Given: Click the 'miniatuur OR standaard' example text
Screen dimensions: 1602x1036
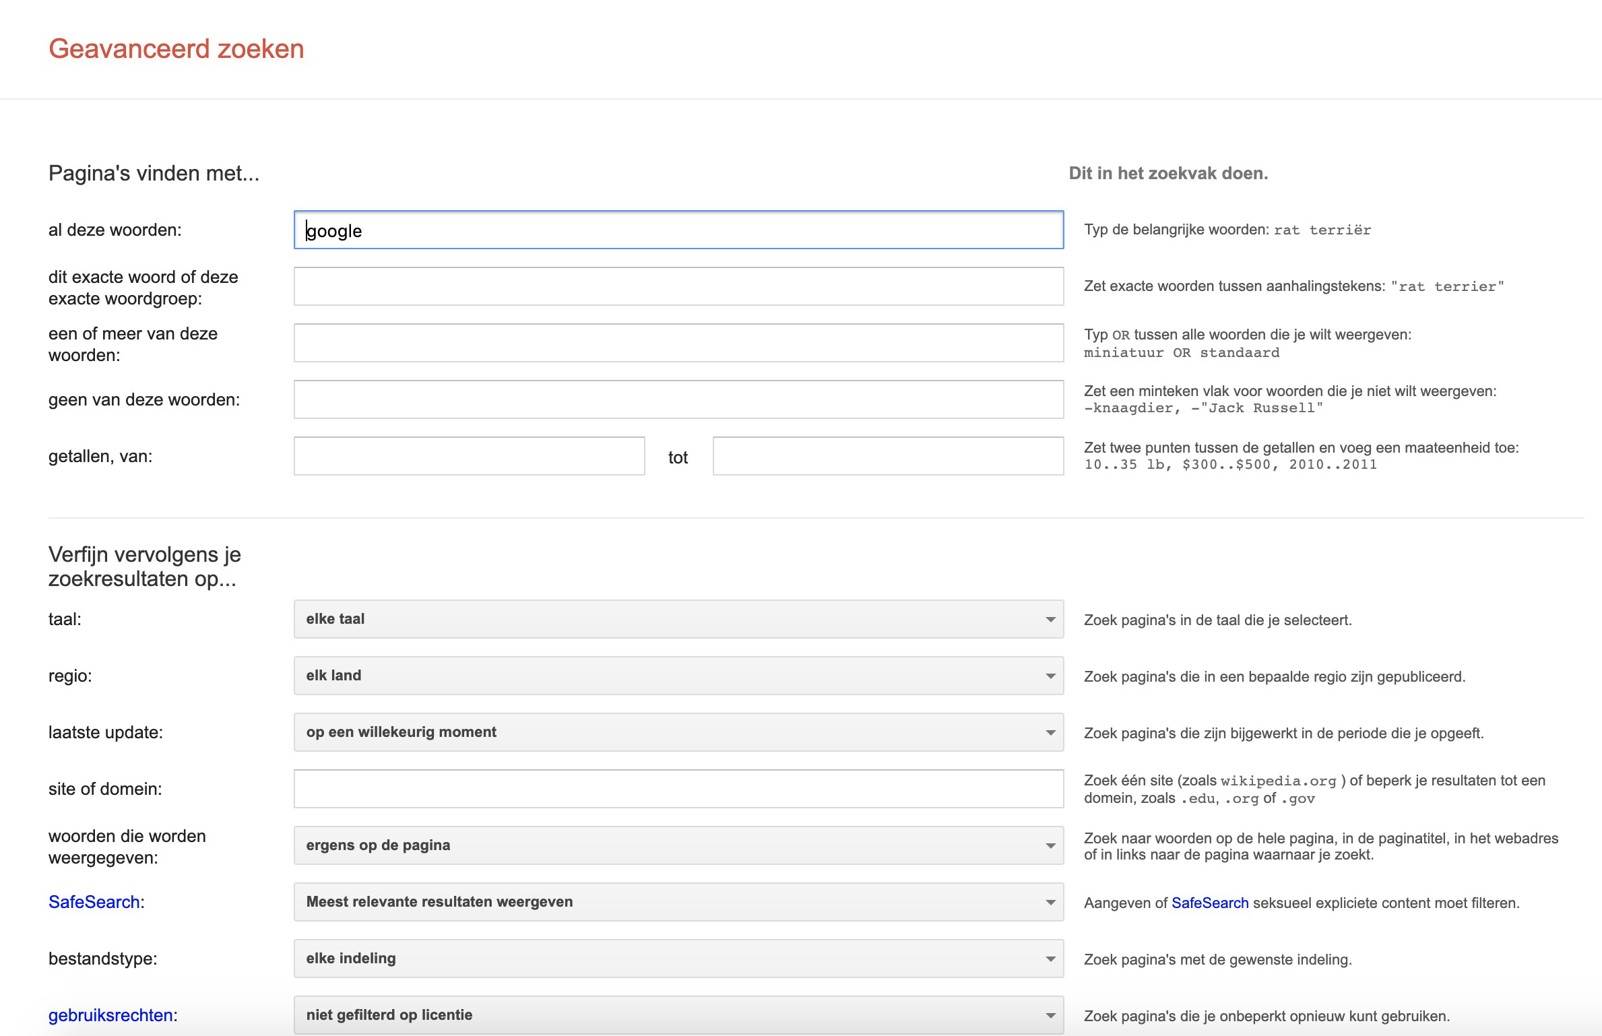Looking at the screenshot, I should click(1182, 352).
